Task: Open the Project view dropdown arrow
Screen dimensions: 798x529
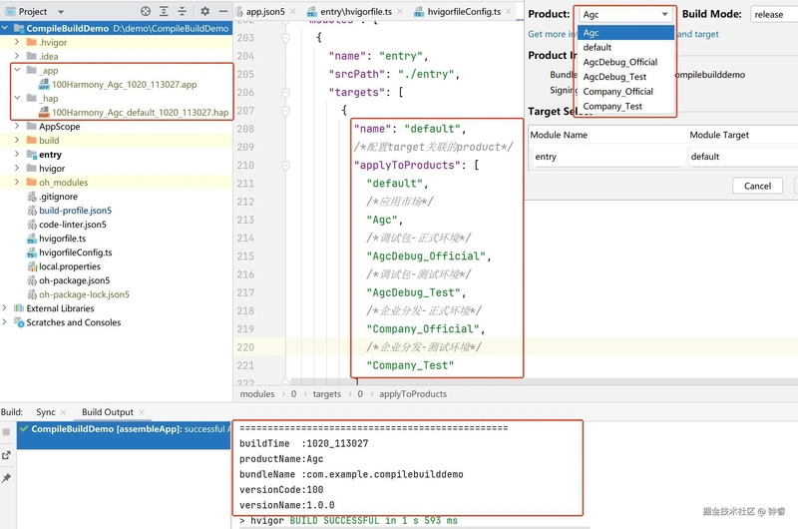Action: click(x=61, y=12)
